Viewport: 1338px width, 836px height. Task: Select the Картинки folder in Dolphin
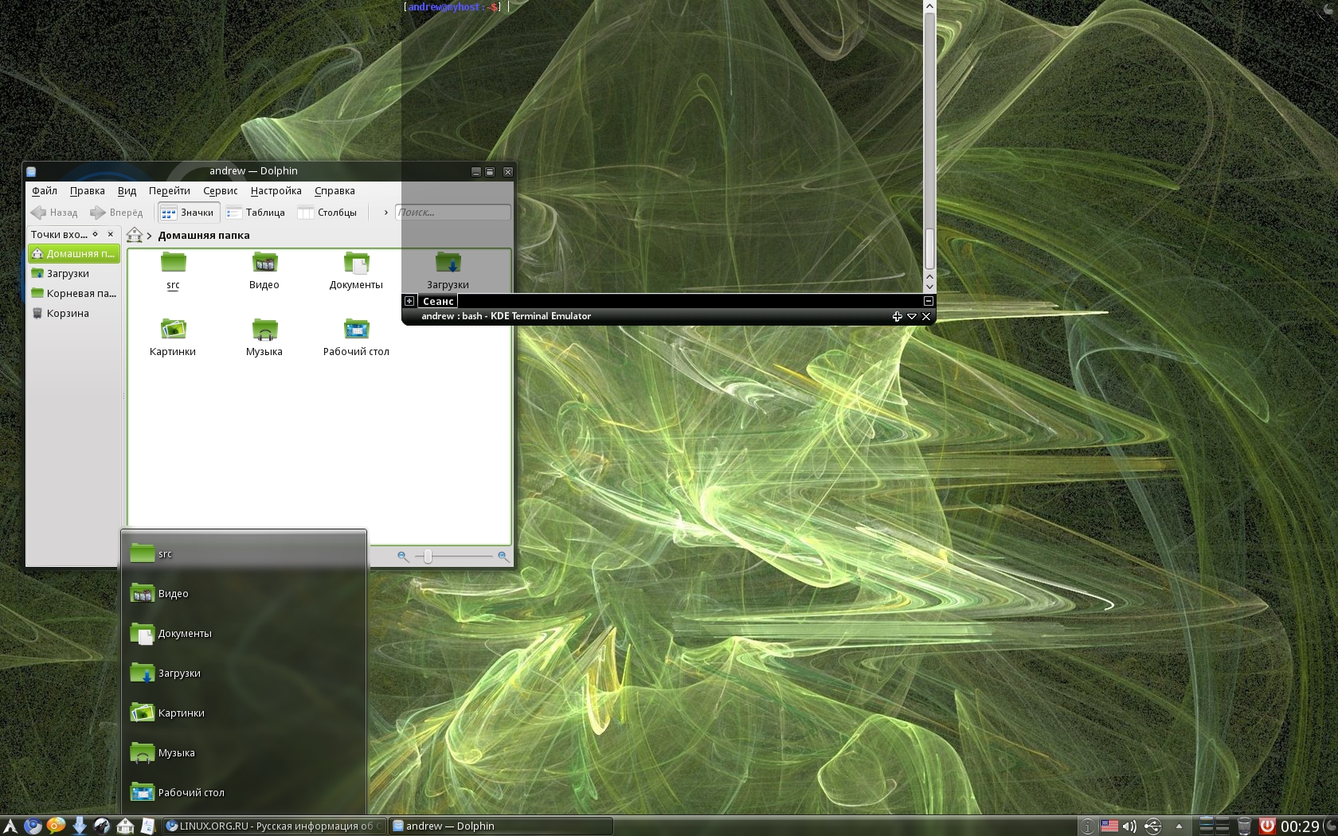coord(173,338)
